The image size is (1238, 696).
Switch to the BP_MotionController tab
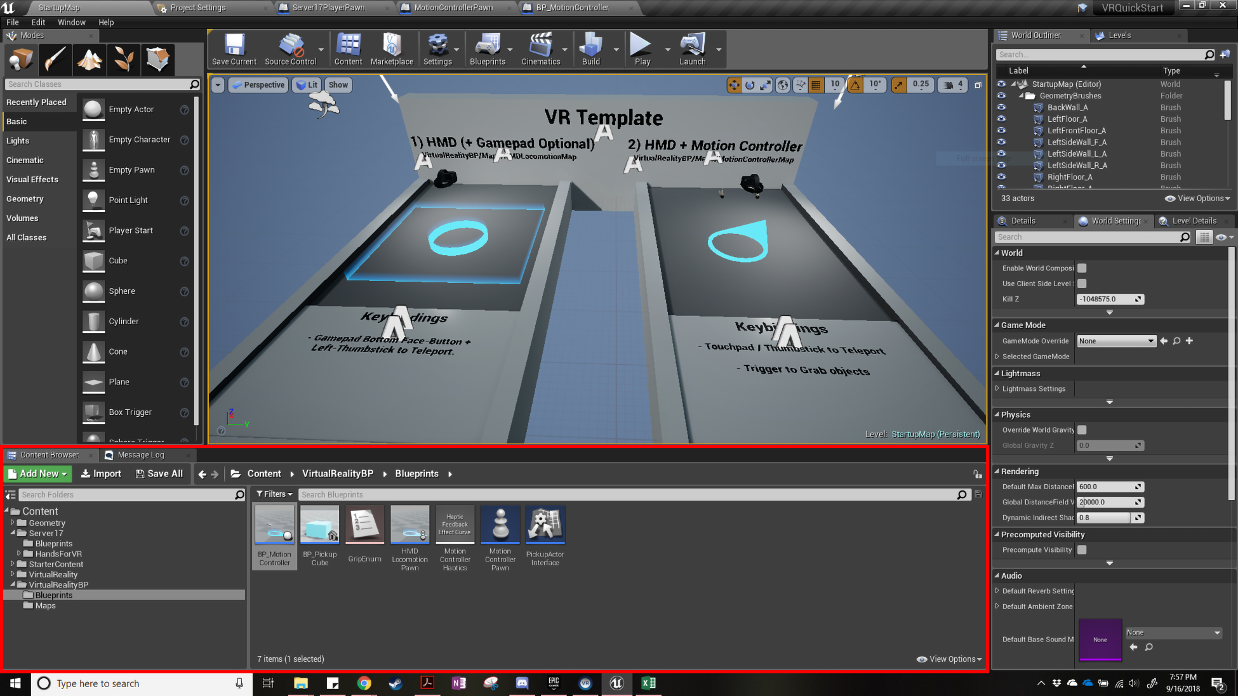(572, 8)
